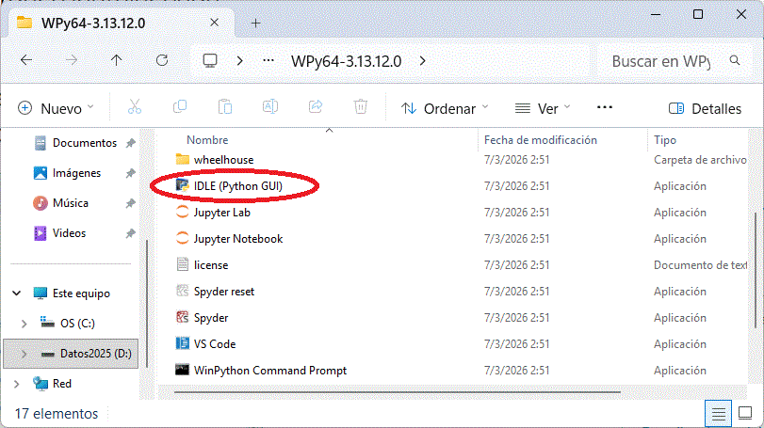The image size is (764, 428).
Task: Click the search magnifier icon
Action: (x=735, y=61)
